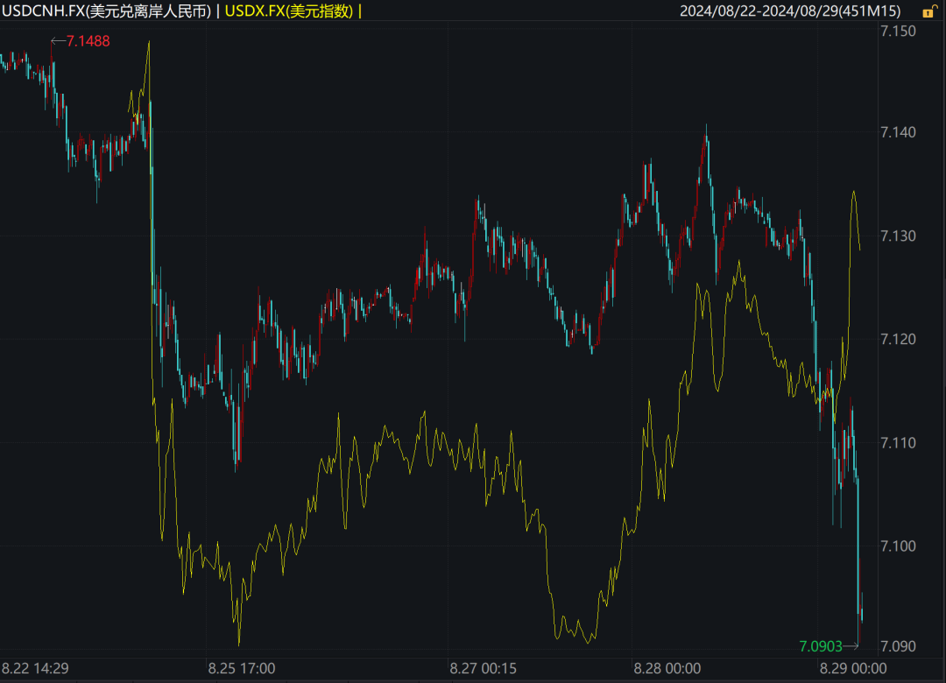The height and width of the screenshot is (683, 946).
Task: Select the USDCNH.FX symbol title
Action: (107, 11)
